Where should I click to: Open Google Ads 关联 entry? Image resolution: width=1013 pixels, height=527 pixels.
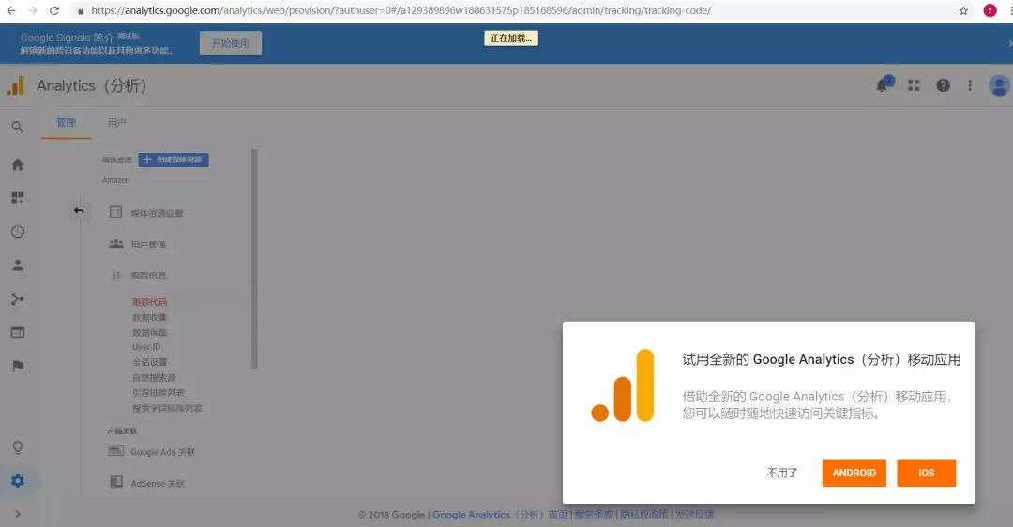(x=162, y=452)
